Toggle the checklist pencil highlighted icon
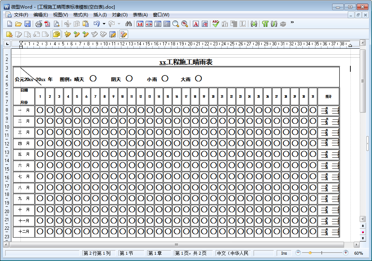This screenshot has height=261, width=372. pyautogui.click(x=123, y=34)
